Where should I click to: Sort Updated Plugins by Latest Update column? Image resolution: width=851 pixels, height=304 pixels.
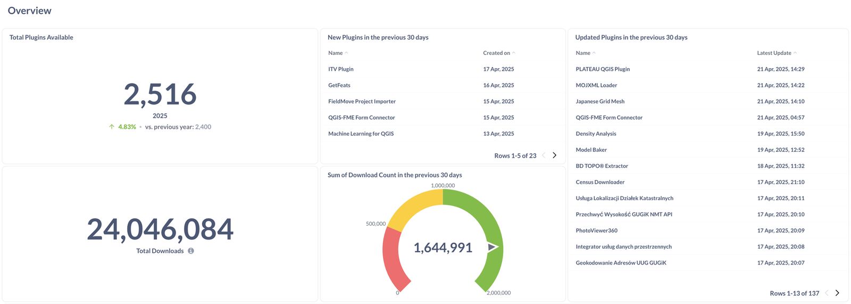[777, 53]
